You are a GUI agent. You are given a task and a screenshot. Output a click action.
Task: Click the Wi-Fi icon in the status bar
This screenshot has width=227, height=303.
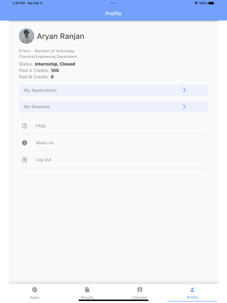pos(196,3)
